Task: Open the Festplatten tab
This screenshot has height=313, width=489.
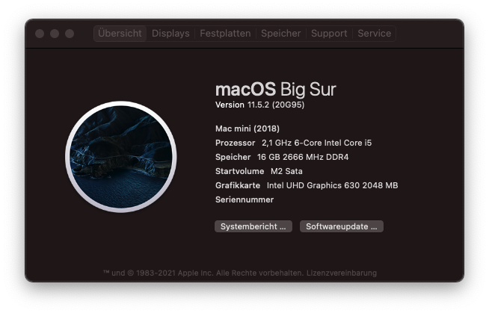Action: tap(225, 34)
